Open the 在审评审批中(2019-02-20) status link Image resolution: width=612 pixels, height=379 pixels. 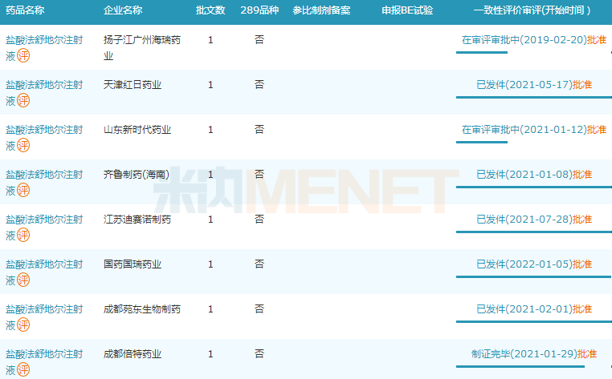click(524, 40)
